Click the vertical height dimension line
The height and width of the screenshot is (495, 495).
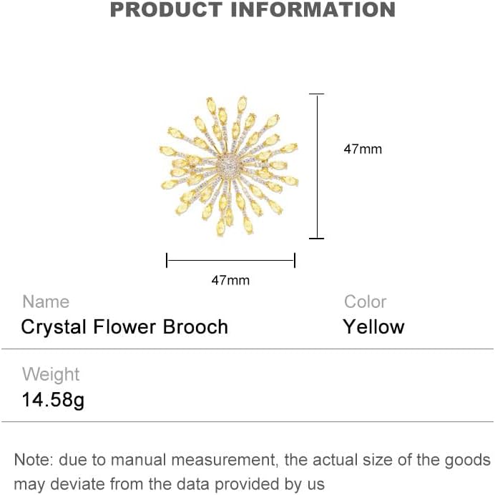pyautogui.click(x=317, y=166)
